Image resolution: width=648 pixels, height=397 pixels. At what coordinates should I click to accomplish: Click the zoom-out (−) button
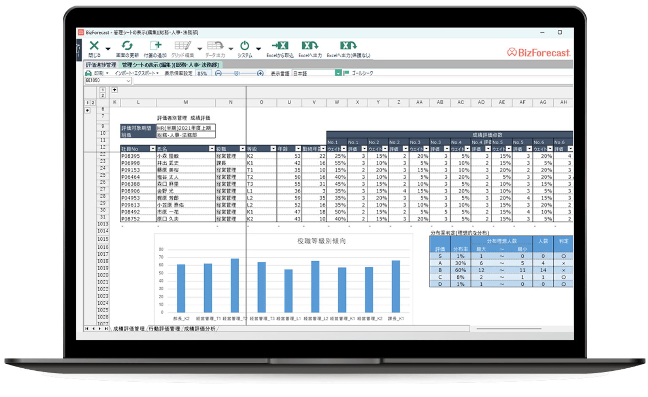click(x=217, y=73)
